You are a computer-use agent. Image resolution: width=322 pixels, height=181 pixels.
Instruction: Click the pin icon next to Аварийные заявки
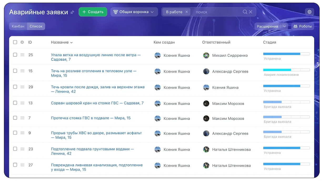(72, 12)
